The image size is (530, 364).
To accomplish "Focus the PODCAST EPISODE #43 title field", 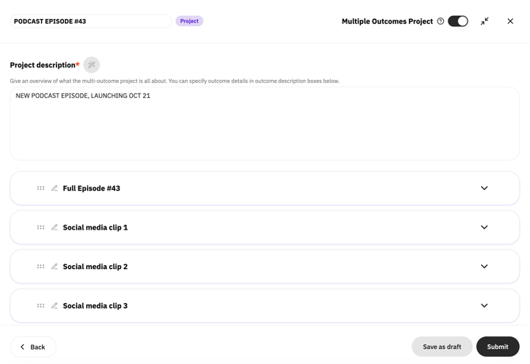I will (91, 21).
